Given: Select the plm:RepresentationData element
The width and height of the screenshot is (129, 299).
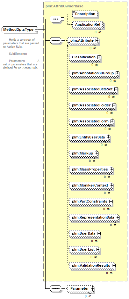Looking at the screenshot, I should pos(94,217).
